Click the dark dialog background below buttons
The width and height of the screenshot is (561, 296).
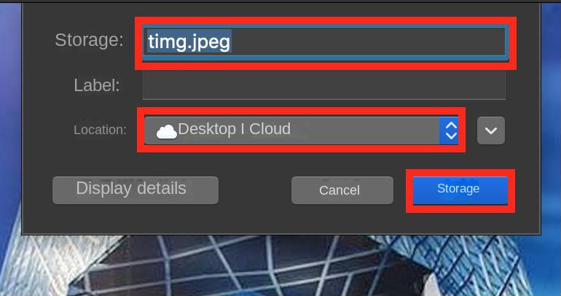[279, 220]
